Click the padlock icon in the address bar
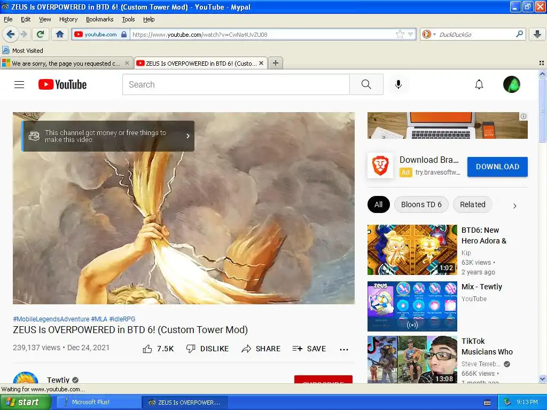The height and width of the screenshot is (410, 547). 124,34
